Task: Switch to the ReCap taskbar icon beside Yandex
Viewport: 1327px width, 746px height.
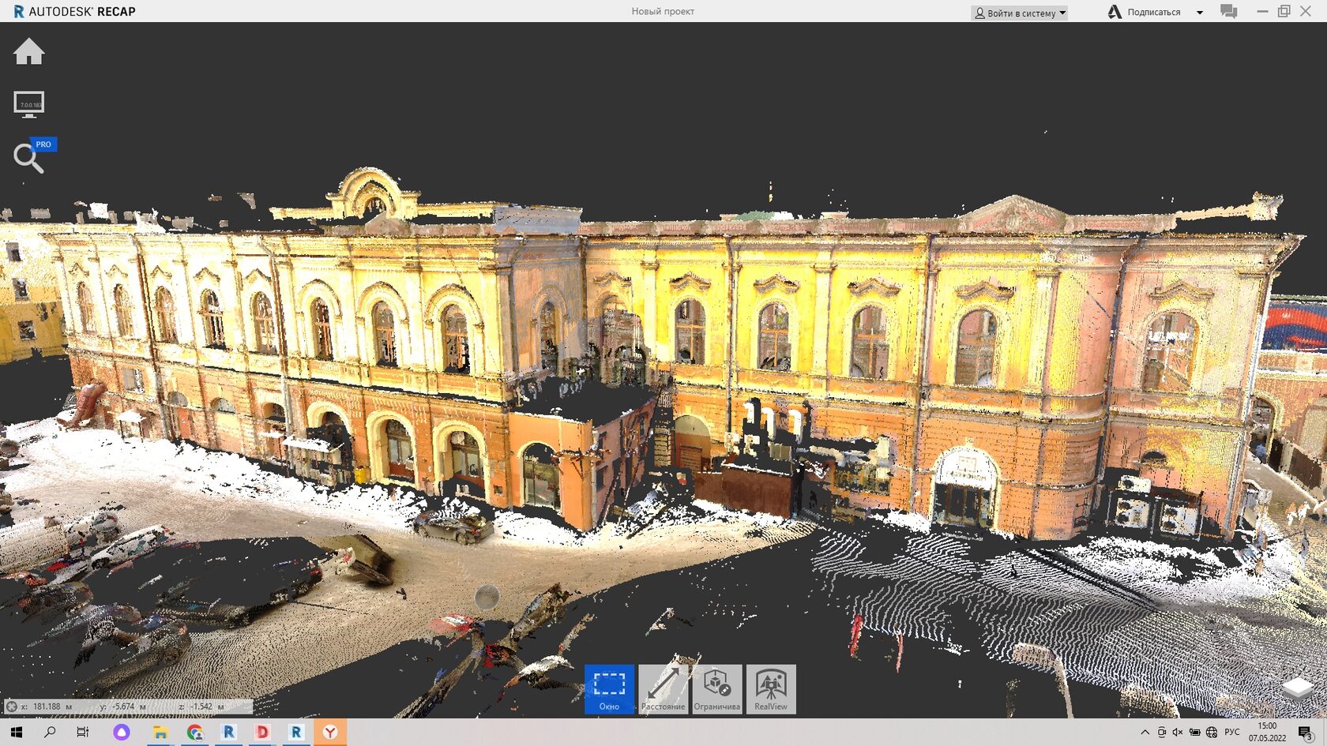Action: pyautogui.click(x=296, y=733)
